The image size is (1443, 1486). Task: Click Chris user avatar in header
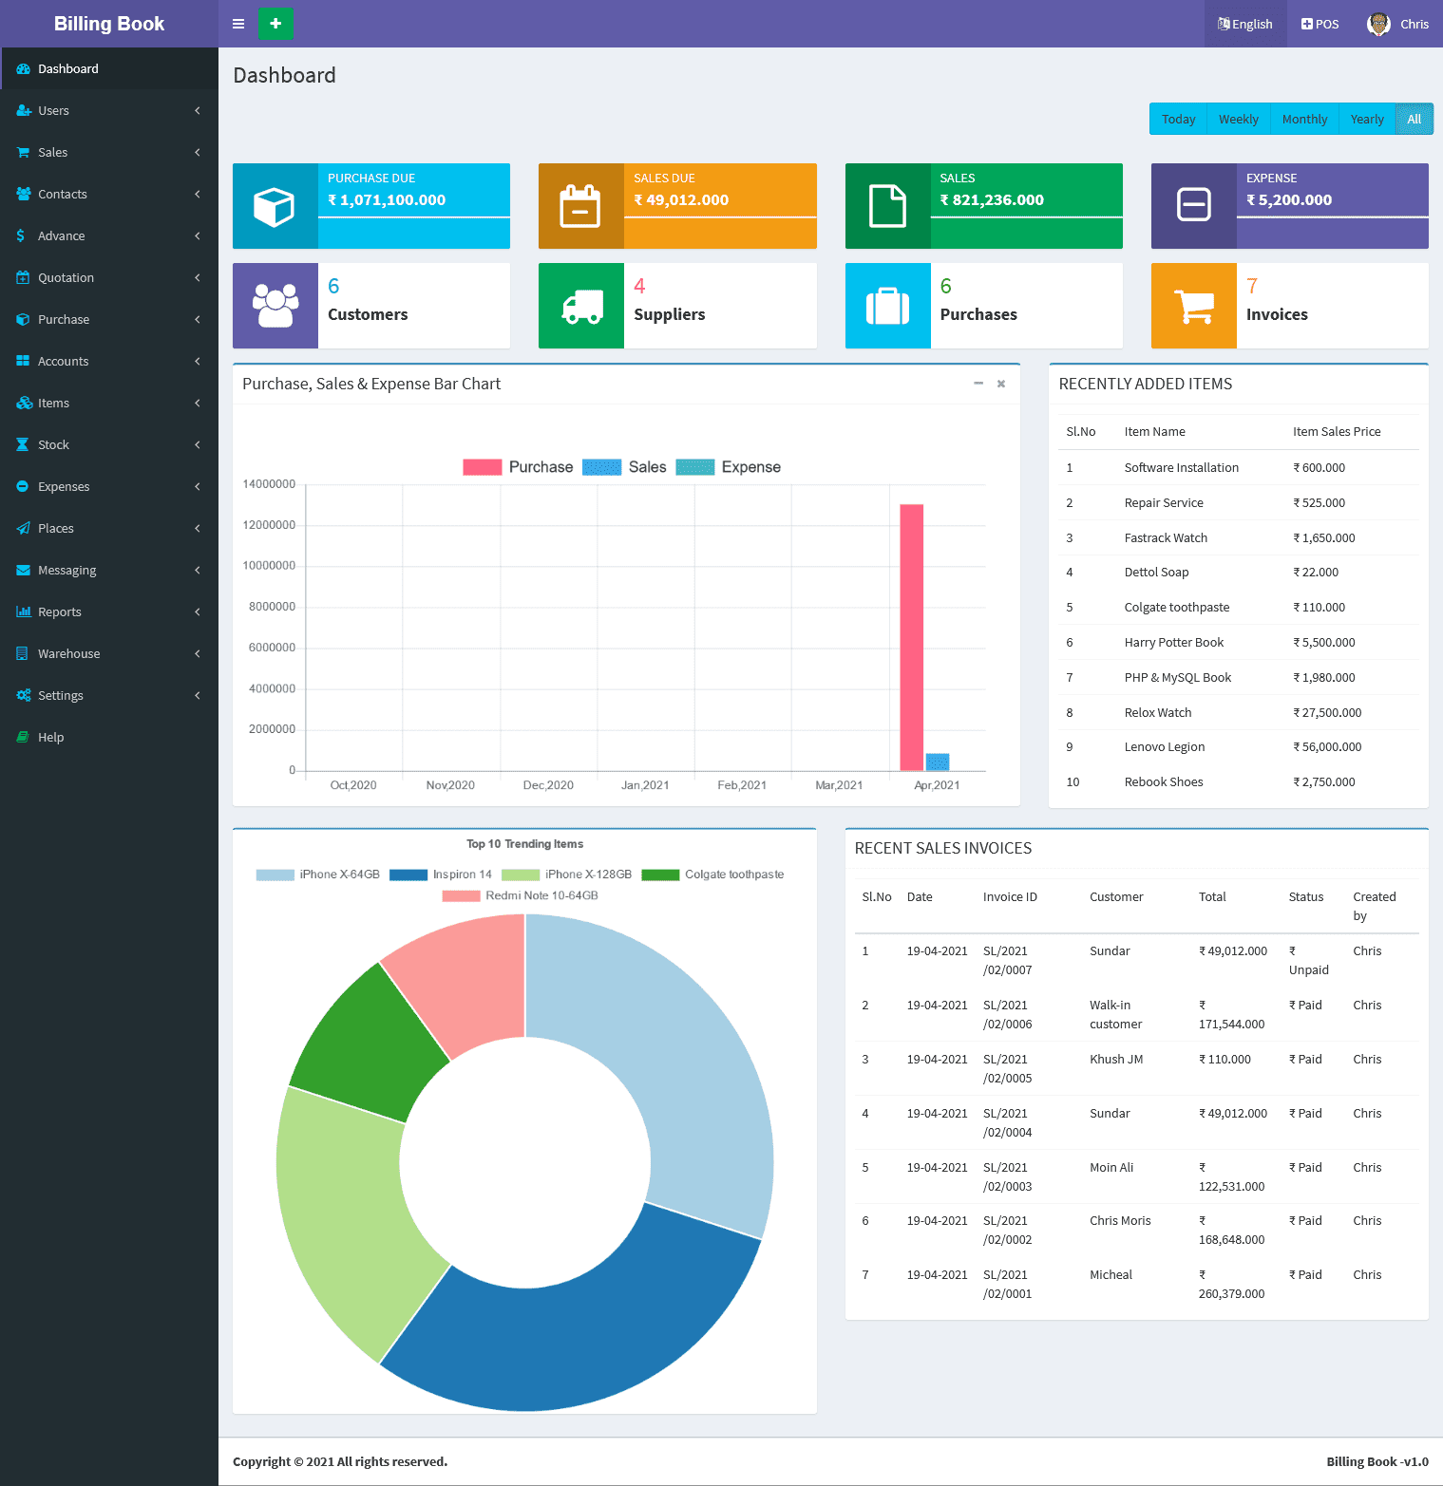click(x=1378, y=24)
